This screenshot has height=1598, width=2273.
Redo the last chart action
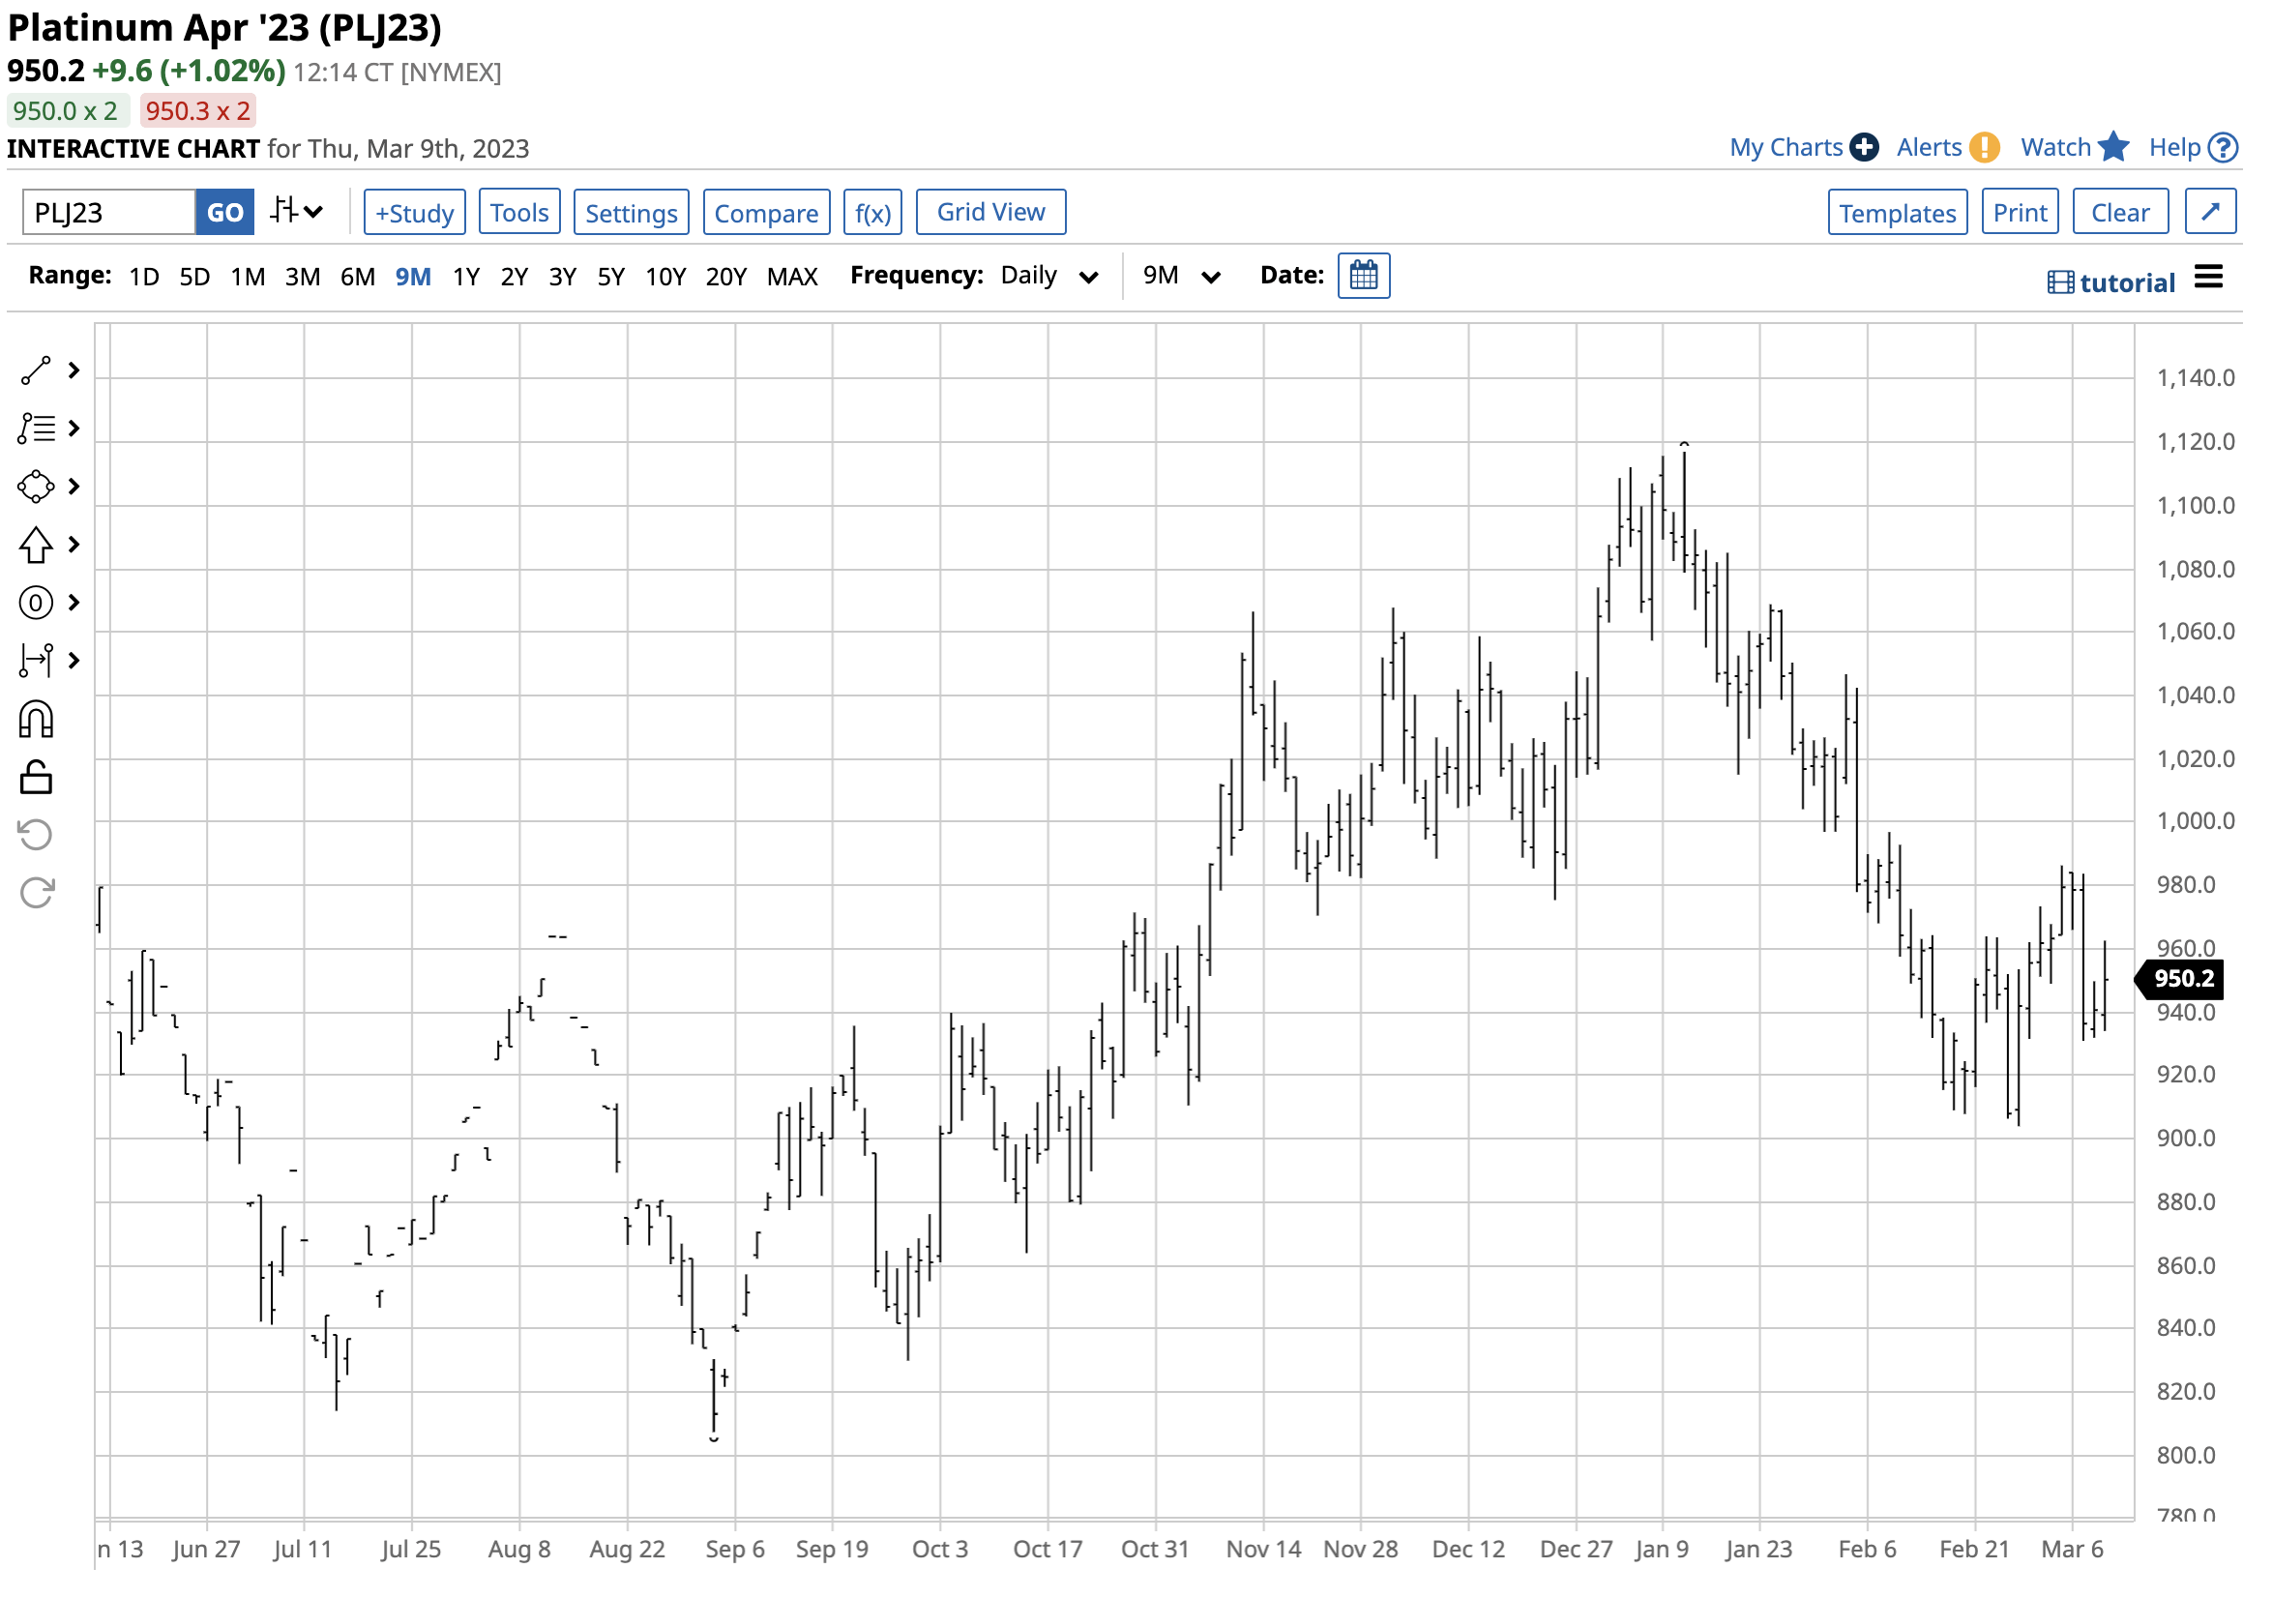pos(36,895)
